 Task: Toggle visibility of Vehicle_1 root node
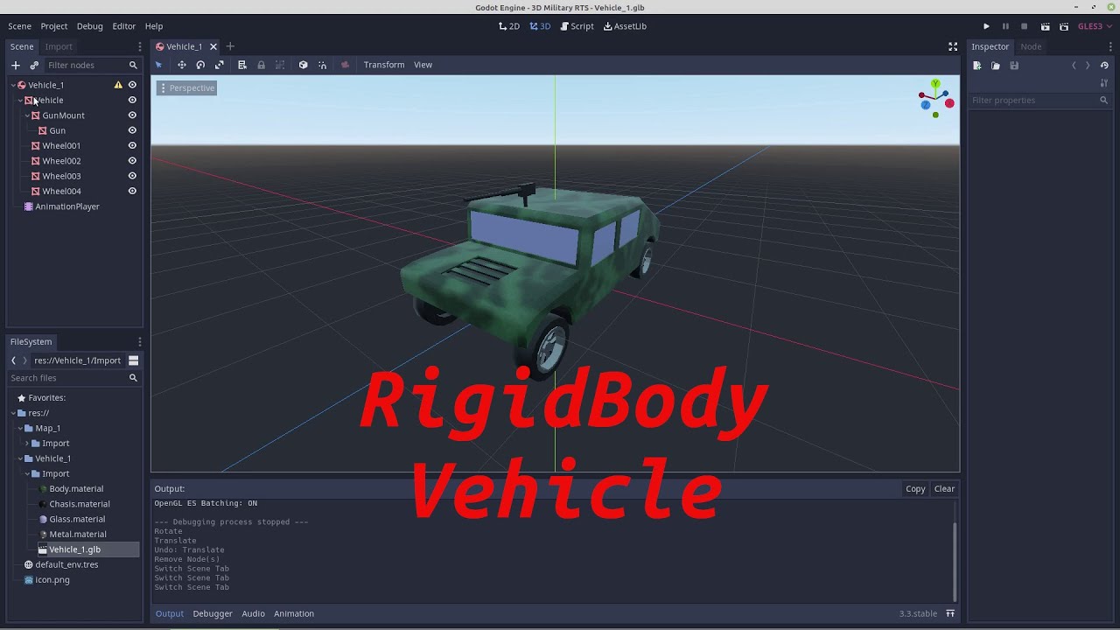click(x=132, y=85)
